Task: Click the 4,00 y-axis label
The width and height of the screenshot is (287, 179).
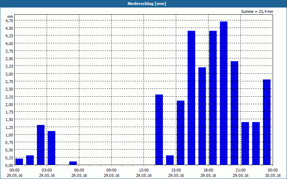Action: coord(9,43)
